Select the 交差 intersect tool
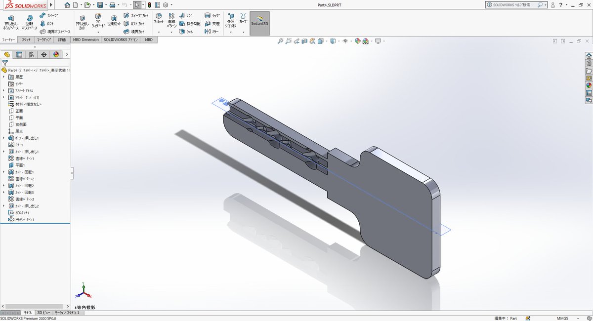593x321 pixels. [x=212, y=23]
